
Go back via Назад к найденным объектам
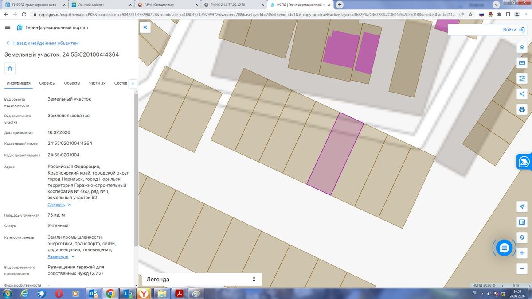pos(42,43)
